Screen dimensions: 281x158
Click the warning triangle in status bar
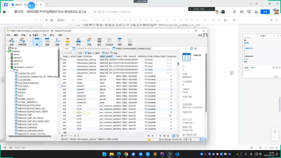click(149, 139)
